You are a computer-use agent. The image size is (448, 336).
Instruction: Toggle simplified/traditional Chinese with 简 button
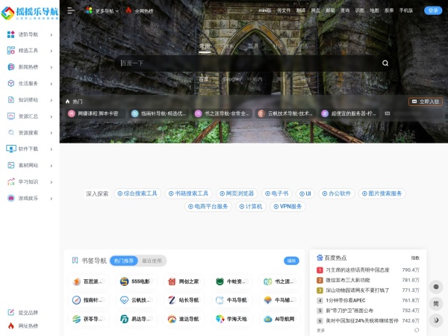tap(436, 303)
